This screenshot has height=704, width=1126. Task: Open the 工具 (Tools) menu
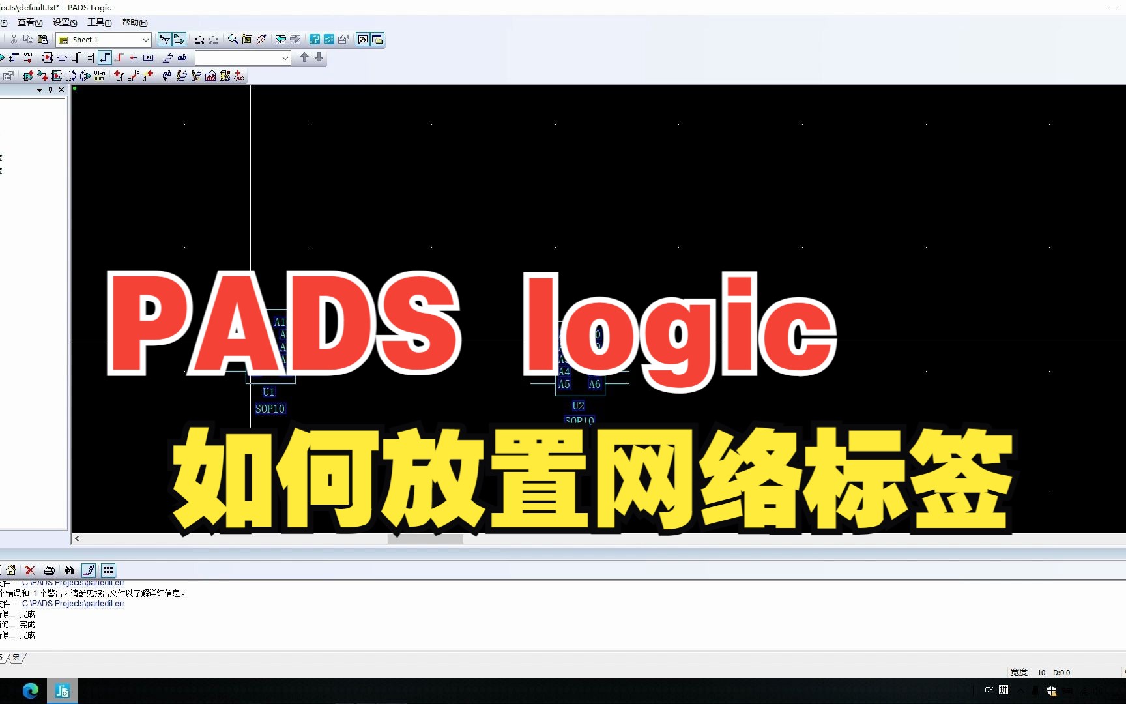pos(100,23)
